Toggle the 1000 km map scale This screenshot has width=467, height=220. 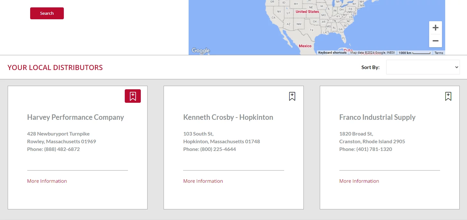pyautogui.click(x=414, y=53)
